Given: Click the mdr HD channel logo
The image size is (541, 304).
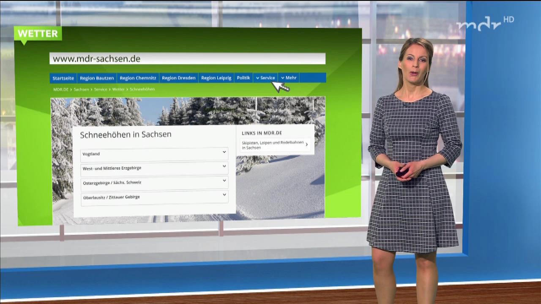Looking at the screenshot, I should pyautogui.click(x=485, y=23).
